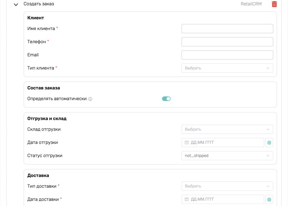Click the Клиент section heading
Viewport: 288px width, 206px height.
pos(36,18)
